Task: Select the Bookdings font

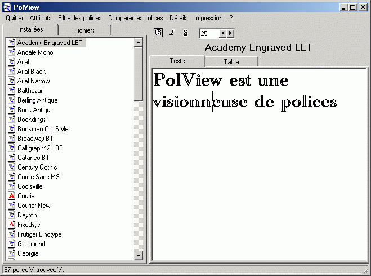Action: 32,119
